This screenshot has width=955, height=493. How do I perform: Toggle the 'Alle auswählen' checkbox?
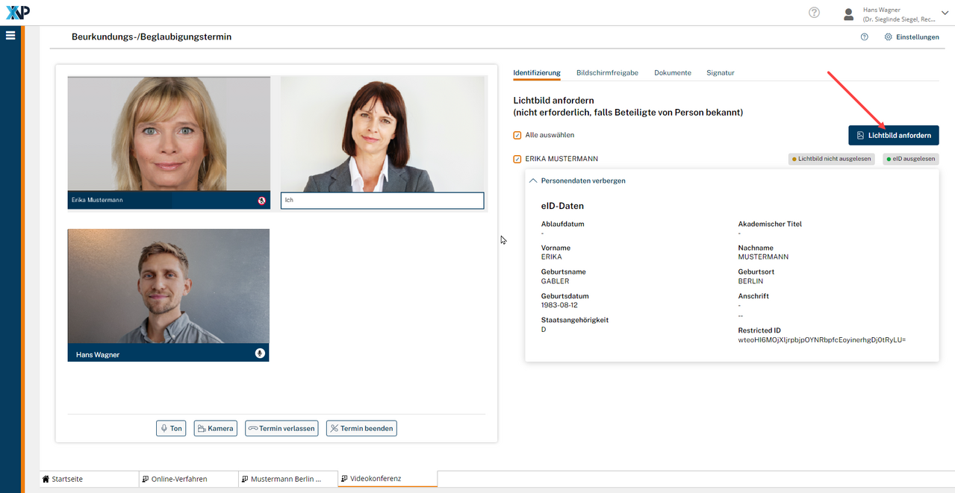point(517,135)
